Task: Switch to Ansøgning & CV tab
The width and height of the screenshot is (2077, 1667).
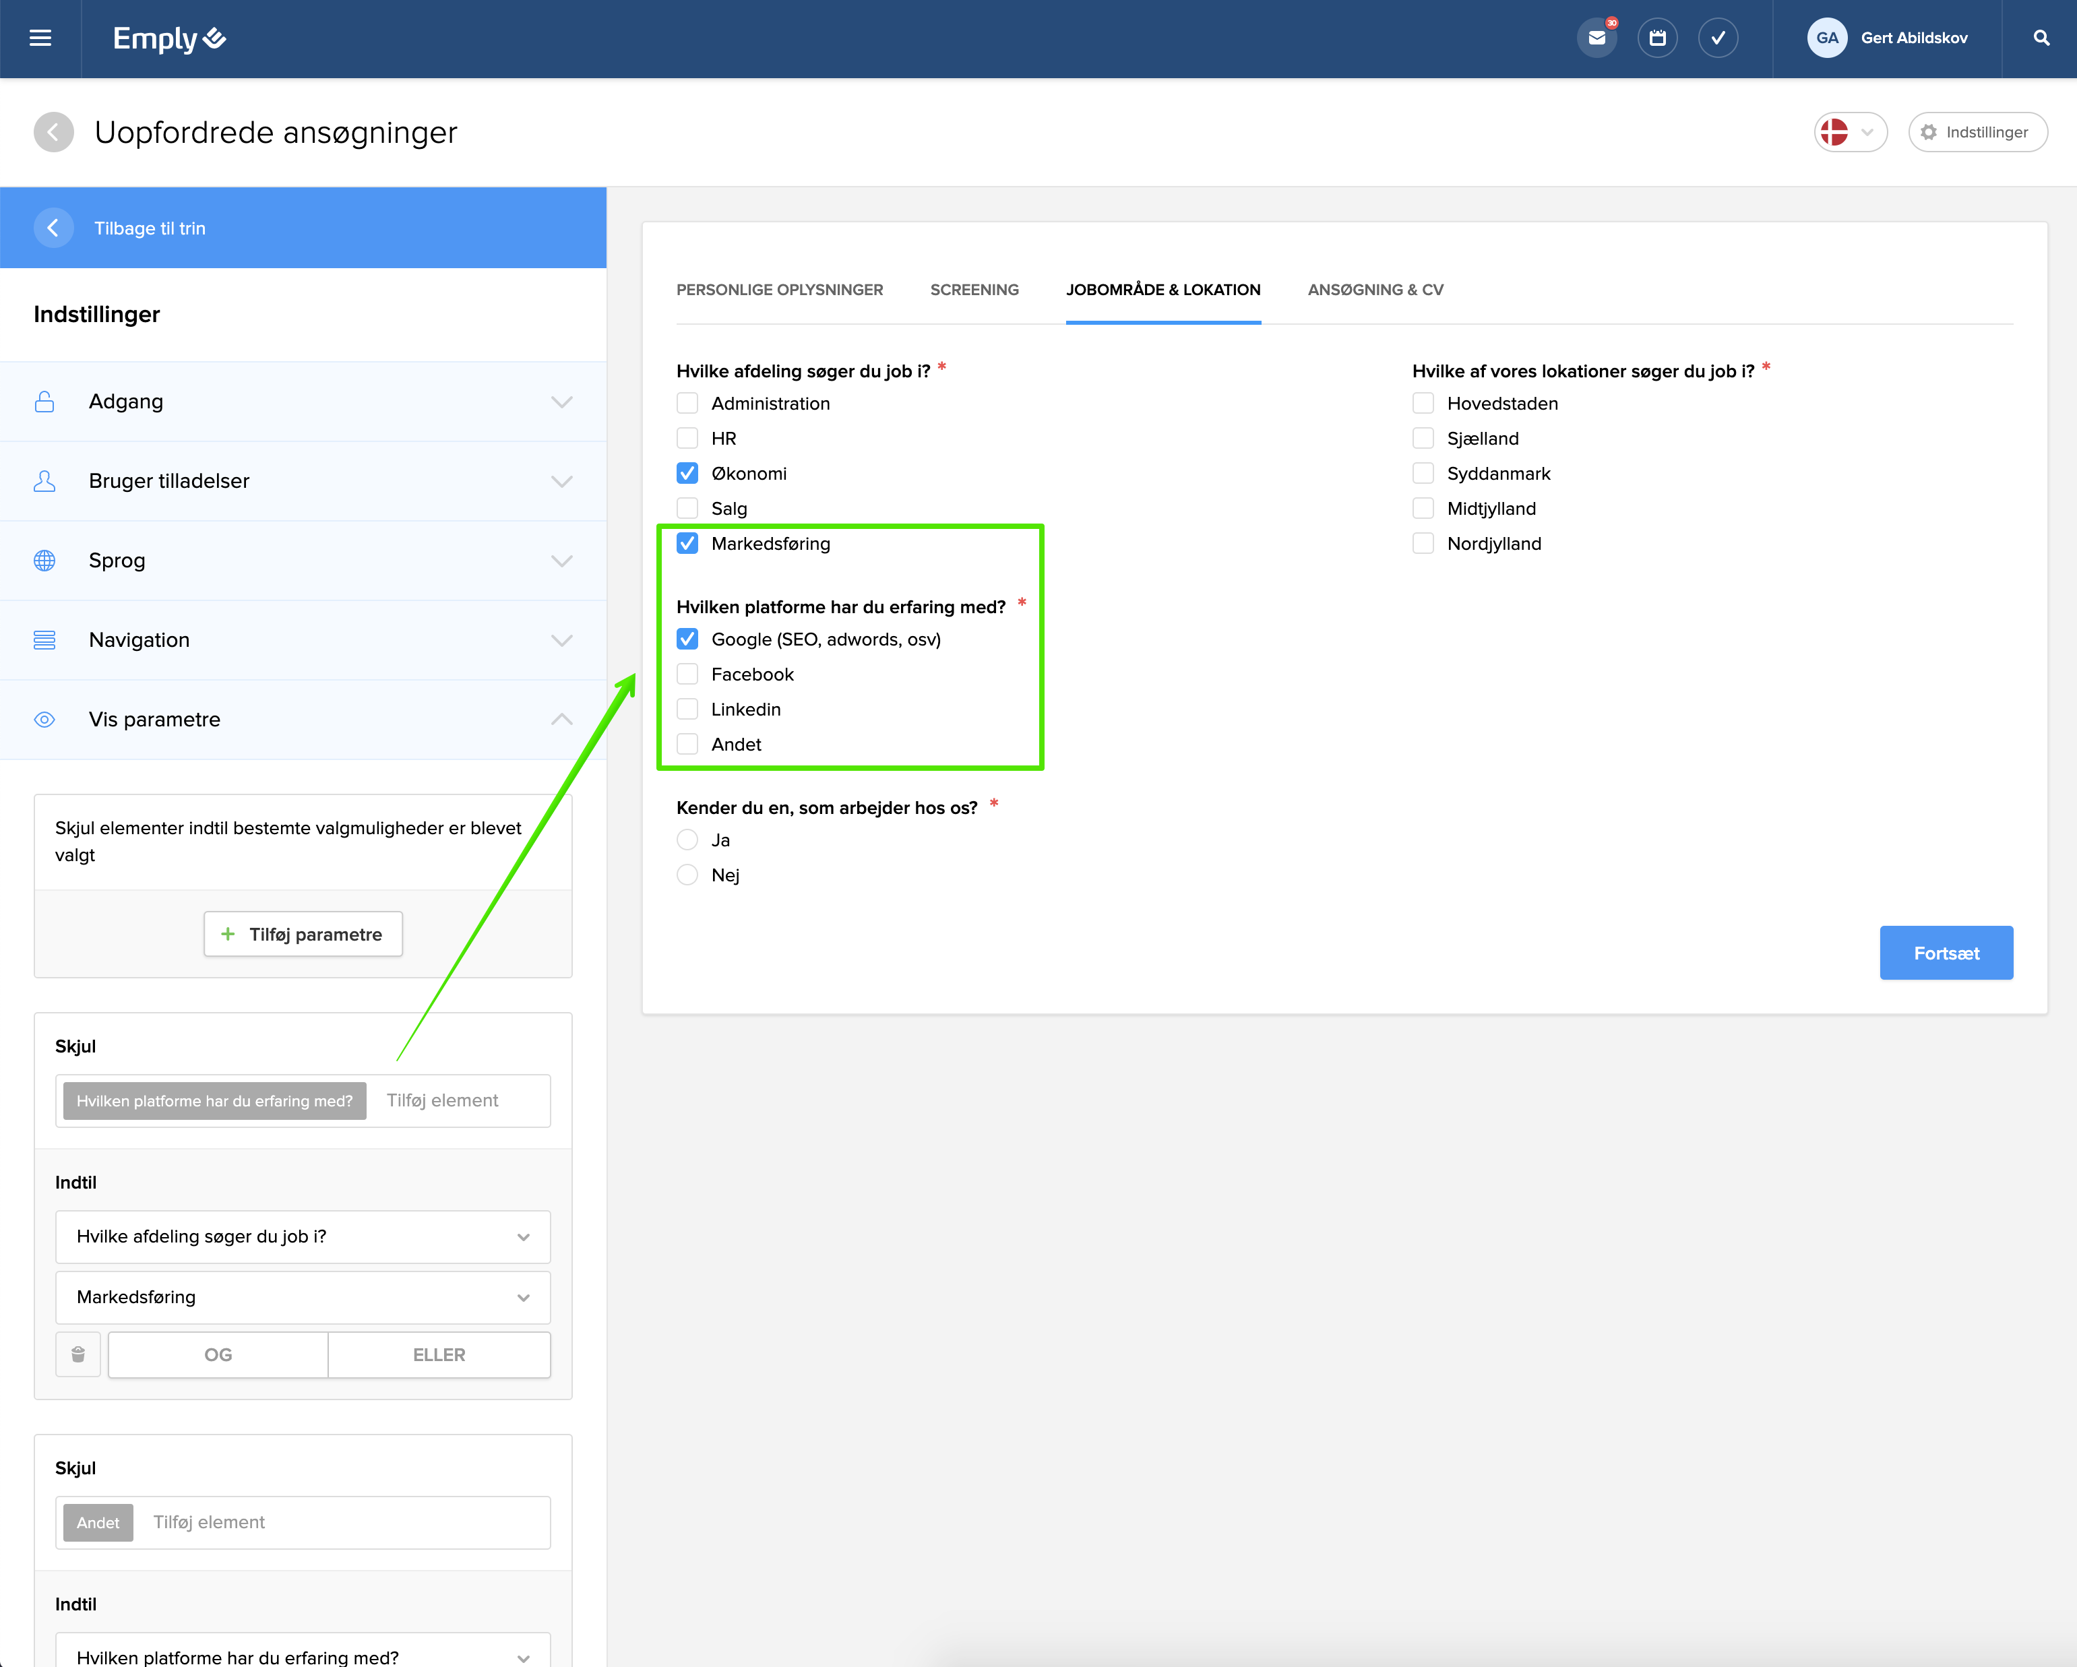Action: pos(1375,290)
